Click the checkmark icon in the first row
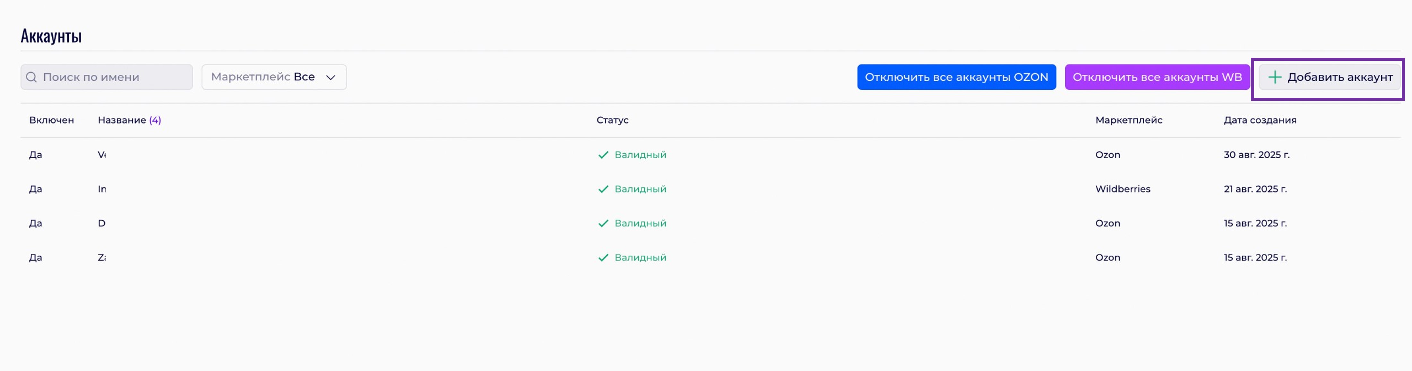1412x371 pixels. point(603,155)
